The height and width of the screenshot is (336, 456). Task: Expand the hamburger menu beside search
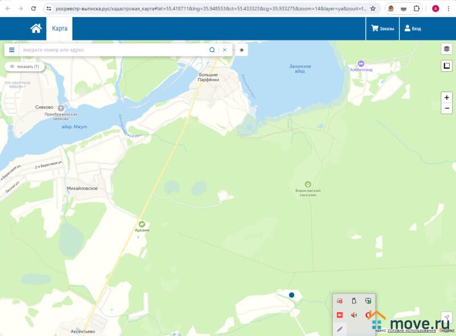point(11,50)
